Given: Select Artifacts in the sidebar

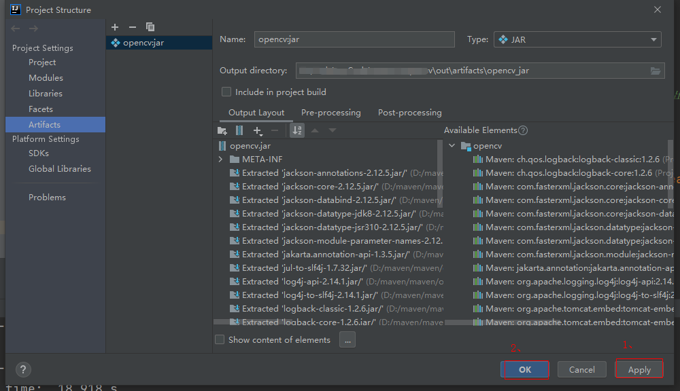Looking at the screenshot, I should click(56, 125).
